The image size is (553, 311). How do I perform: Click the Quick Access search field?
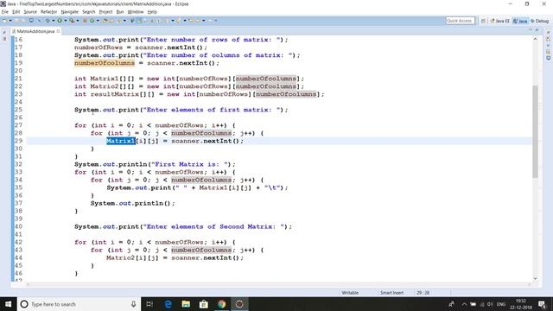coord(460,21)
